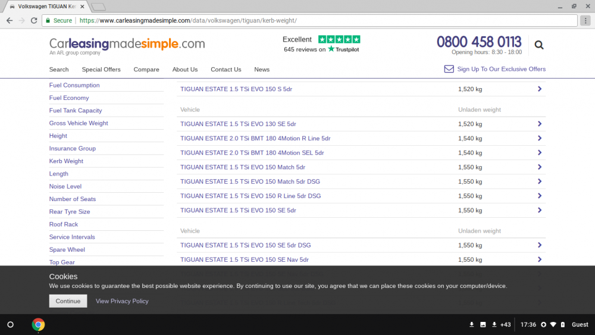Click the site search magnifier icon
Screen dimensions: 595x335
[539, 45]
